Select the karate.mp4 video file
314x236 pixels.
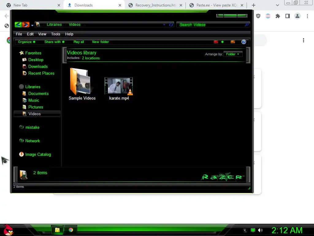coord(119,89)
